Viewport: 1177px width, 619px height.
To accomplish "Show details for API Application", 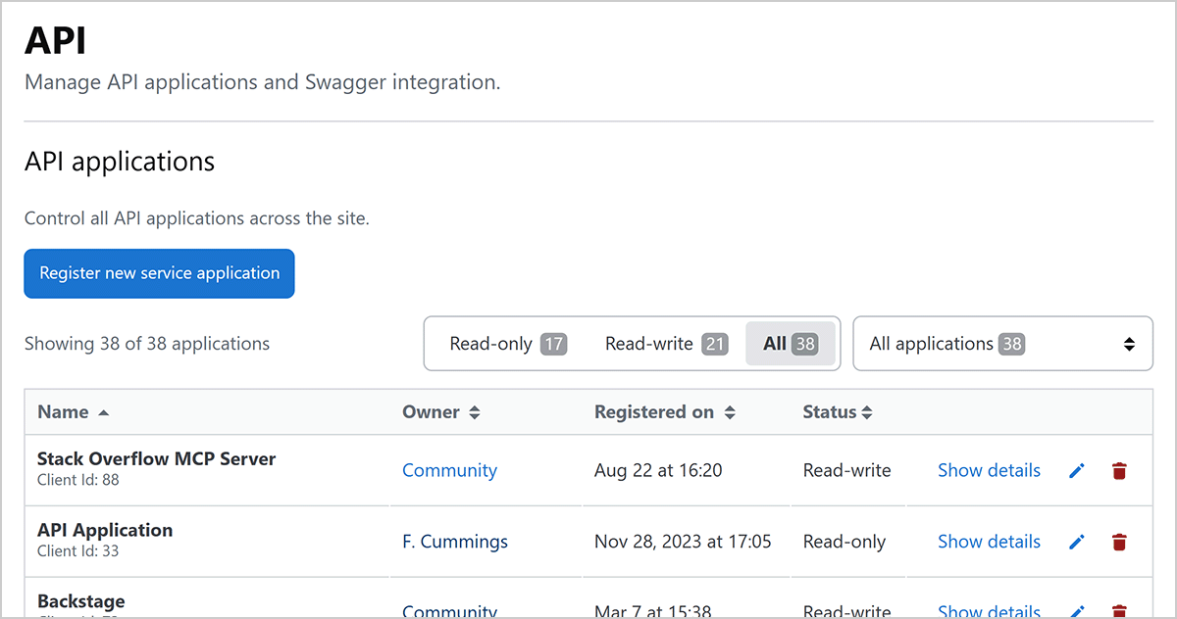I will click(x=989, y=542).
